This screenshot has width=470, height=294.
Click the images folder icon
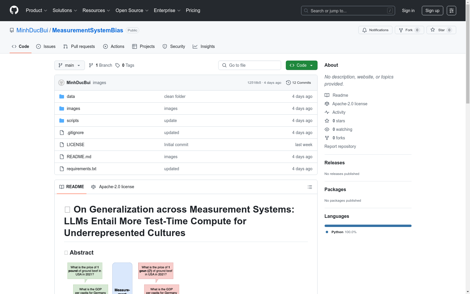62,108
